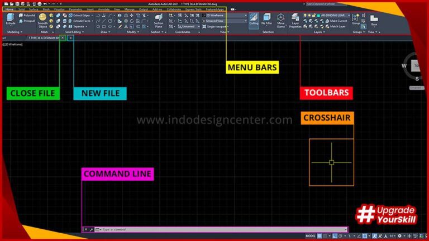The width and height of the screenshot is (429, 241).
Task: Click the Open file icon in quick access toolbar
Action: point(12,4)
